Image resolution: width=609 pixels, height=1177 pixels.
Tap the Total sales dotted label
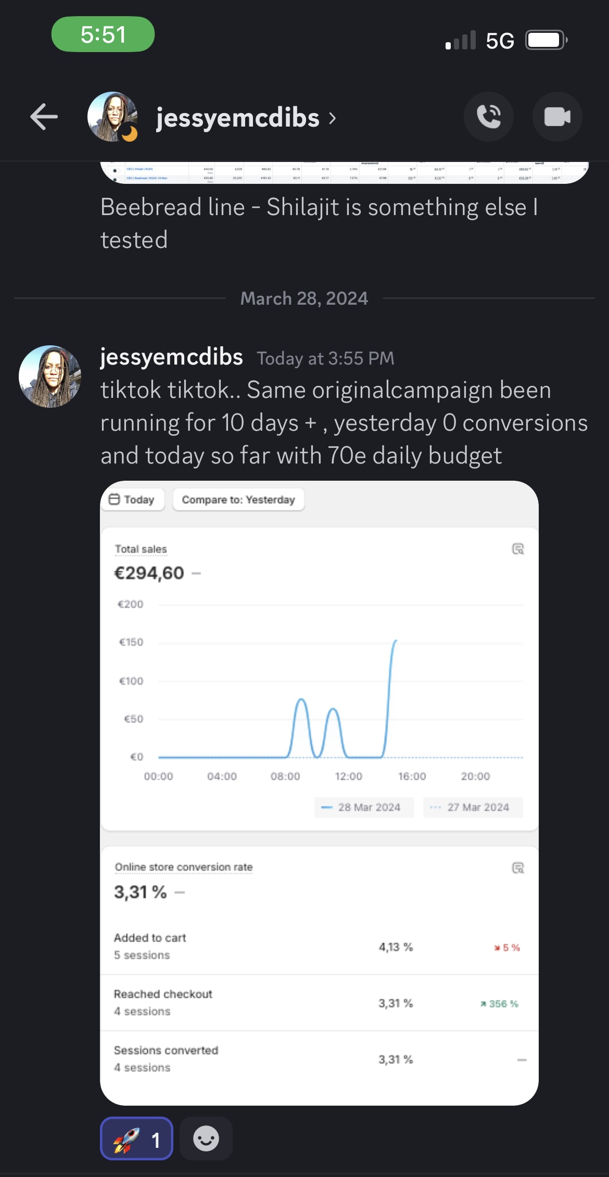click(x=141, y=548)
